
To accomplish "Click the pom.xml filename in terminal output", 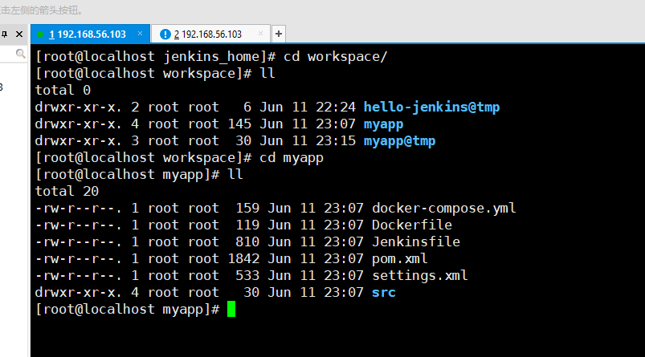I will pos(399,259).
